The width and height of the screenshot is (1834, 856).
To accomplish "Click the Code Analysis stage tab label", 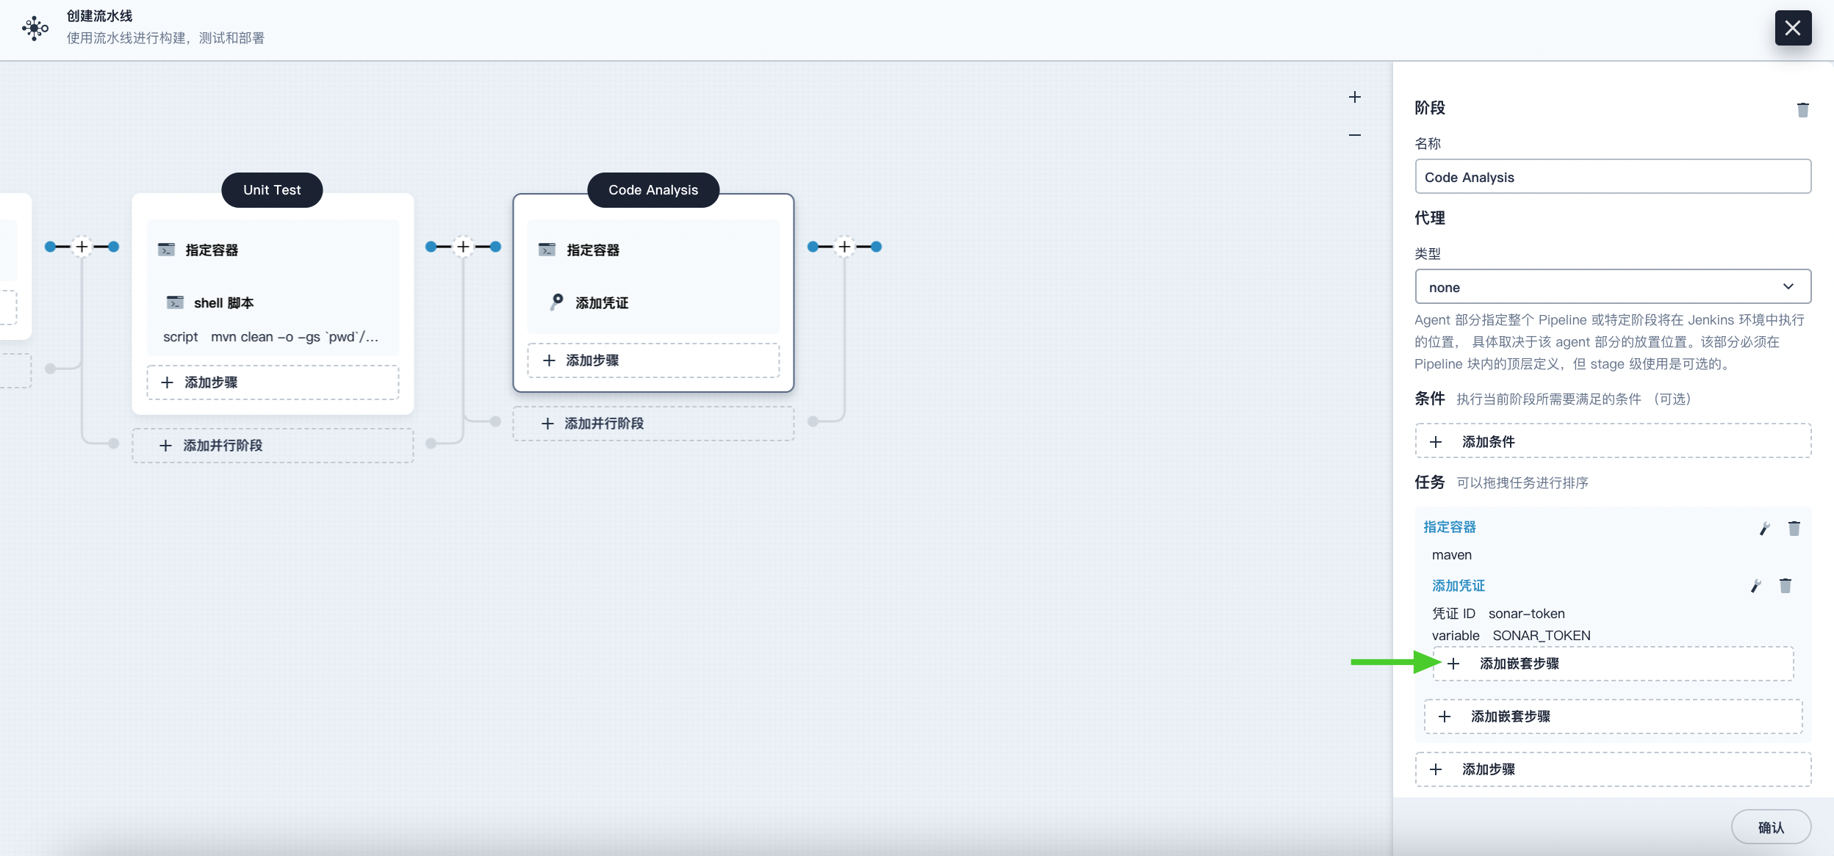I will [x=652, y=188].
